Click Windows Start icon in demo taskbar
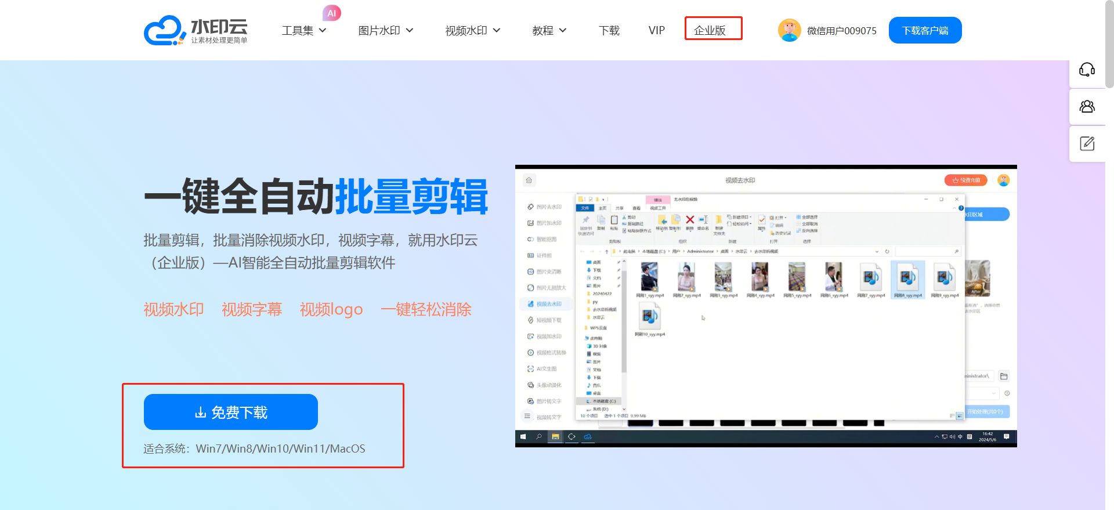 pyautogui.click(x=523, y=437)
